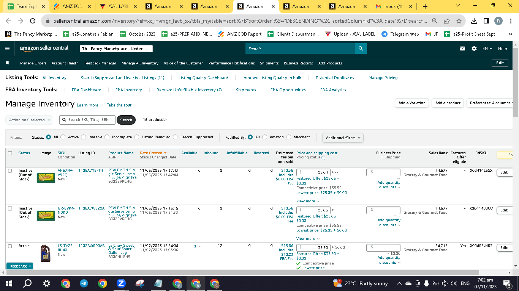Open the Windows Start menu
Viewport: 519px width, 291px height.
9,283
